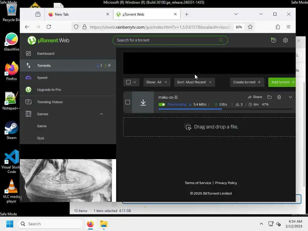The width and height of the screenshot is (308, 231).
Task: Open Terms of Service link
Action: point(198,183)
